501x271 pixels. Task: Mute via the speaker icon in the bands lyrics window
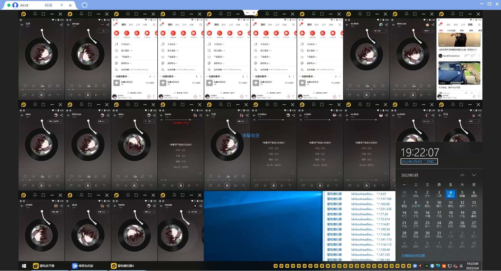pyautogui.click(x=161, y=120)
